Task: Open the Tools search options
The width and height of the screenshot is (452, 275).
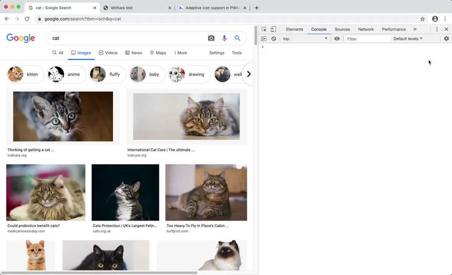Action: point(237,52)
